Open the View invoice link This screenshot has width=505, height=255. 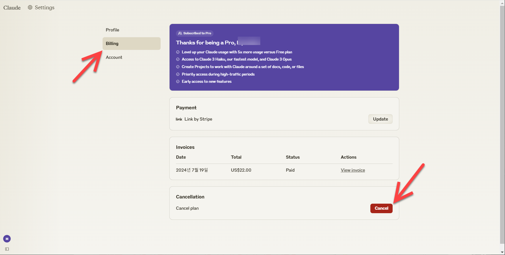353,170
